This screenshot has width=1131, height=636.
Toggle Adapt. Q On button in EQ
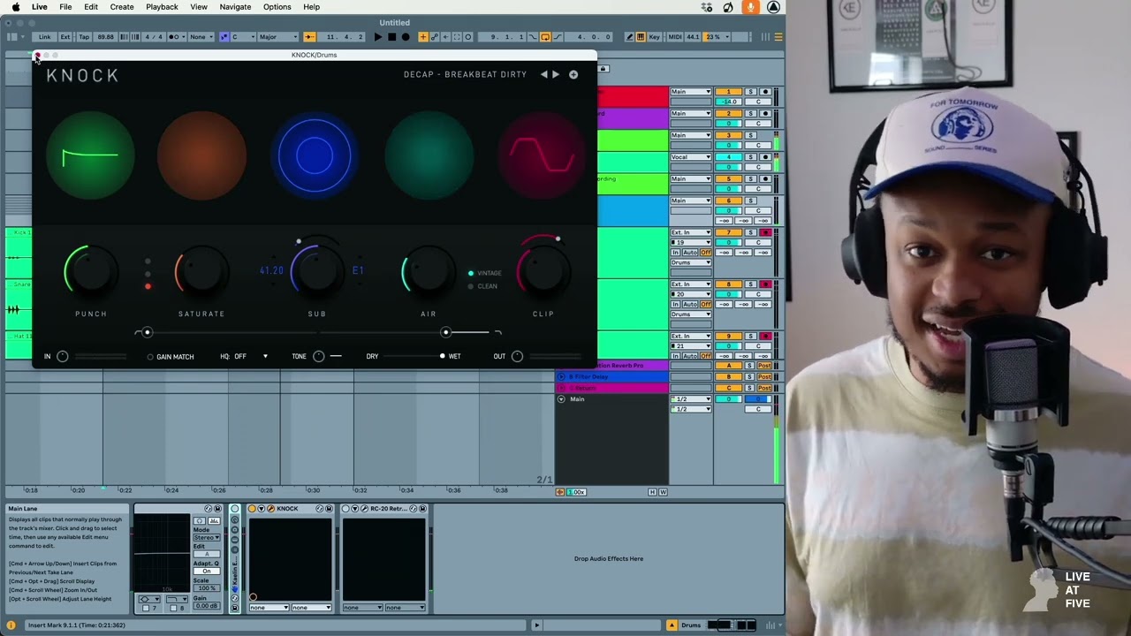coord(207,571)
